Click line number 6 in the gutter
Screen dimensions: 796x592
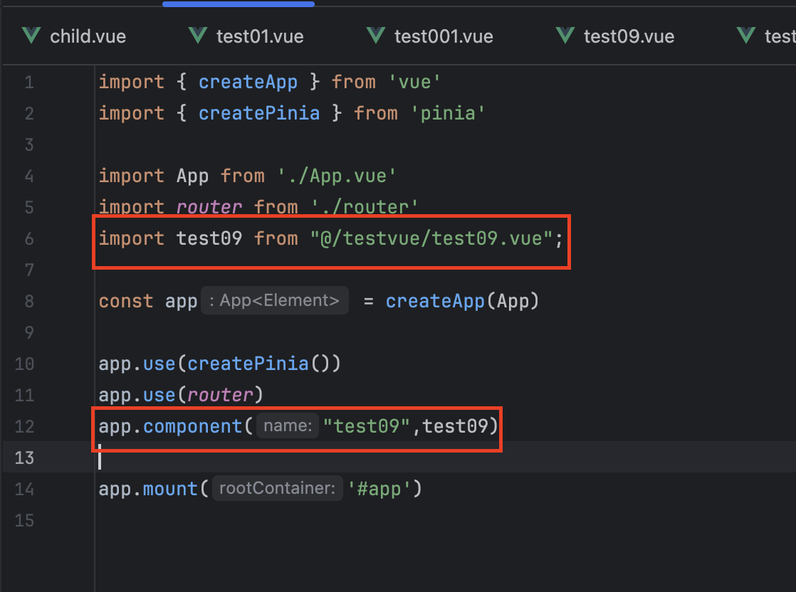[28, 238]
